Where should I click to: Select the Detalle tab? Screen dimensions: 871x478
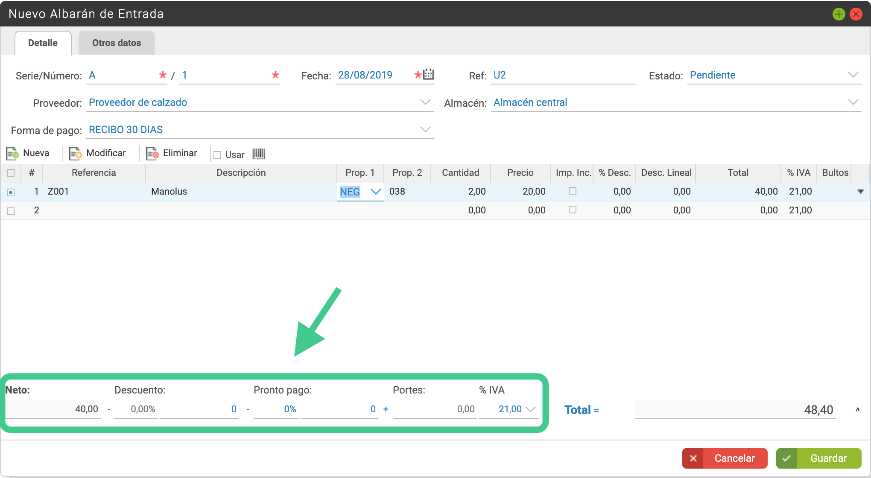click(43, 43)
